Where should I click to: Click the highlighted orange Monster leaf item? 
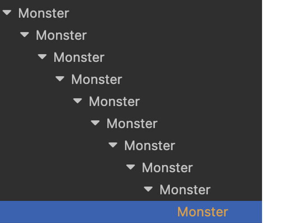click(x=203, y=212)
